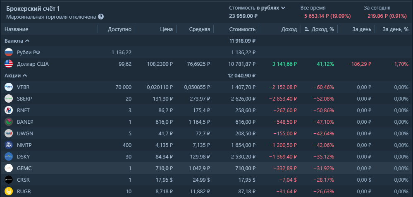Sort by the 'Доход, %' column header
The height and width of the screenshot is (197, 413).
(x=319, y=29)
